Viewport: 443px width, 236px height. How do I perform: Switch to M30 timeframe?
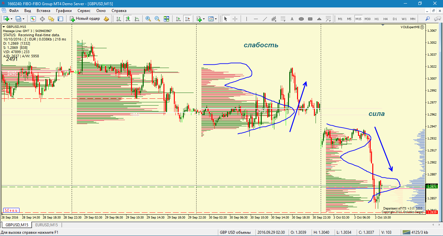coord(367,19)
